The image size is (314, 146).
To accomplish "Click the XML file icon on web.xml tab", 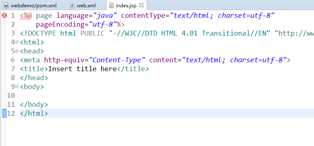I will click(x=72, y=5).
